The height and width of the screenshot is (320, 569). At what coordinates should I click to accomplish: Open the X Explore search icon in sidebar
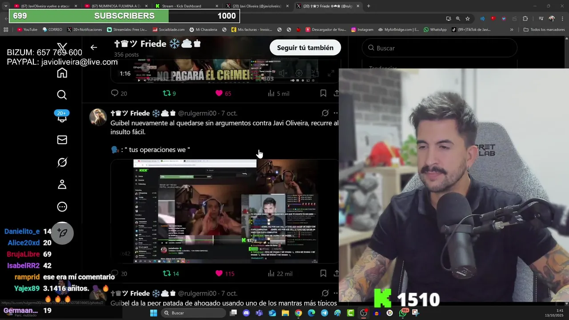pyautogui.click(x=62, y=95)
